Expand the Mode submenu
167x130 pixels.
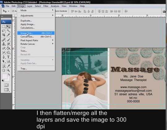pyautogui.click(x=36, y=10)
